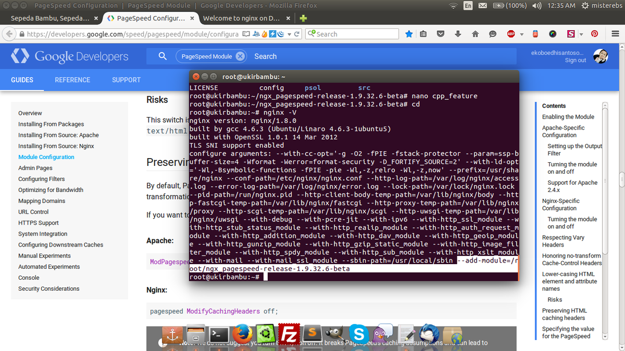This screenshot has height=351, width=625.
Task: Click the Pinterest icon in toolbar
Action: pos(594,34)
